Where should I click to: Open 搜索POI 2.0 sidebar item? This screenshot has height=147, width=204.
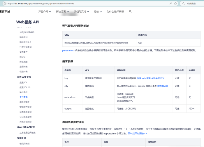25,87
